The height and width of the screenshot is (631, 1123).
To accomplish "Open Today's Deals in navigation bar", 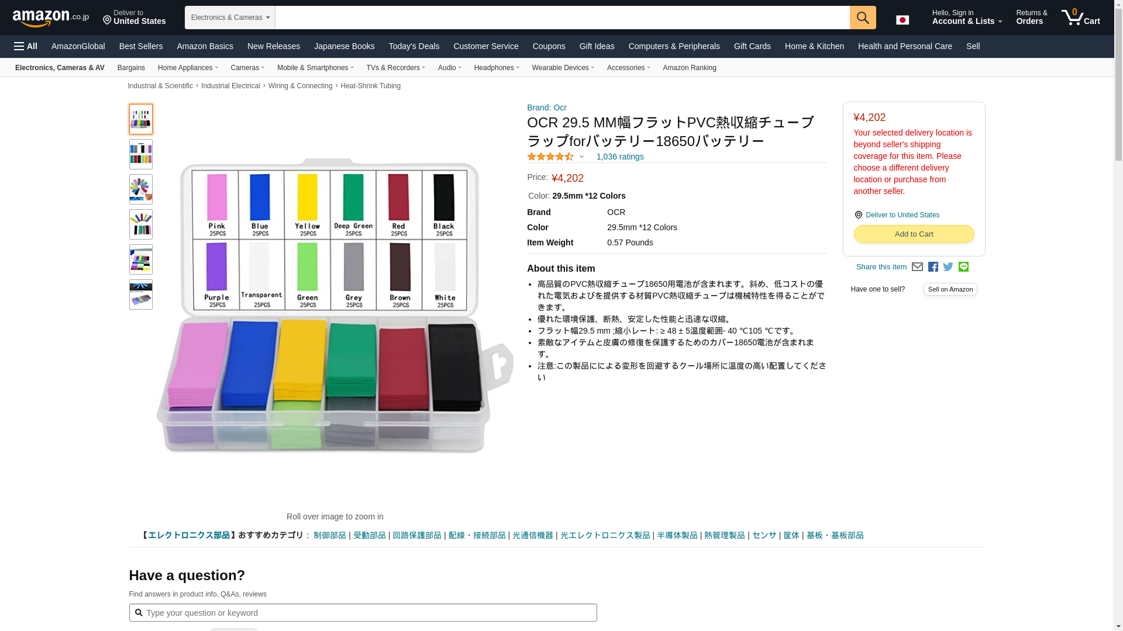I will [414, 46].
